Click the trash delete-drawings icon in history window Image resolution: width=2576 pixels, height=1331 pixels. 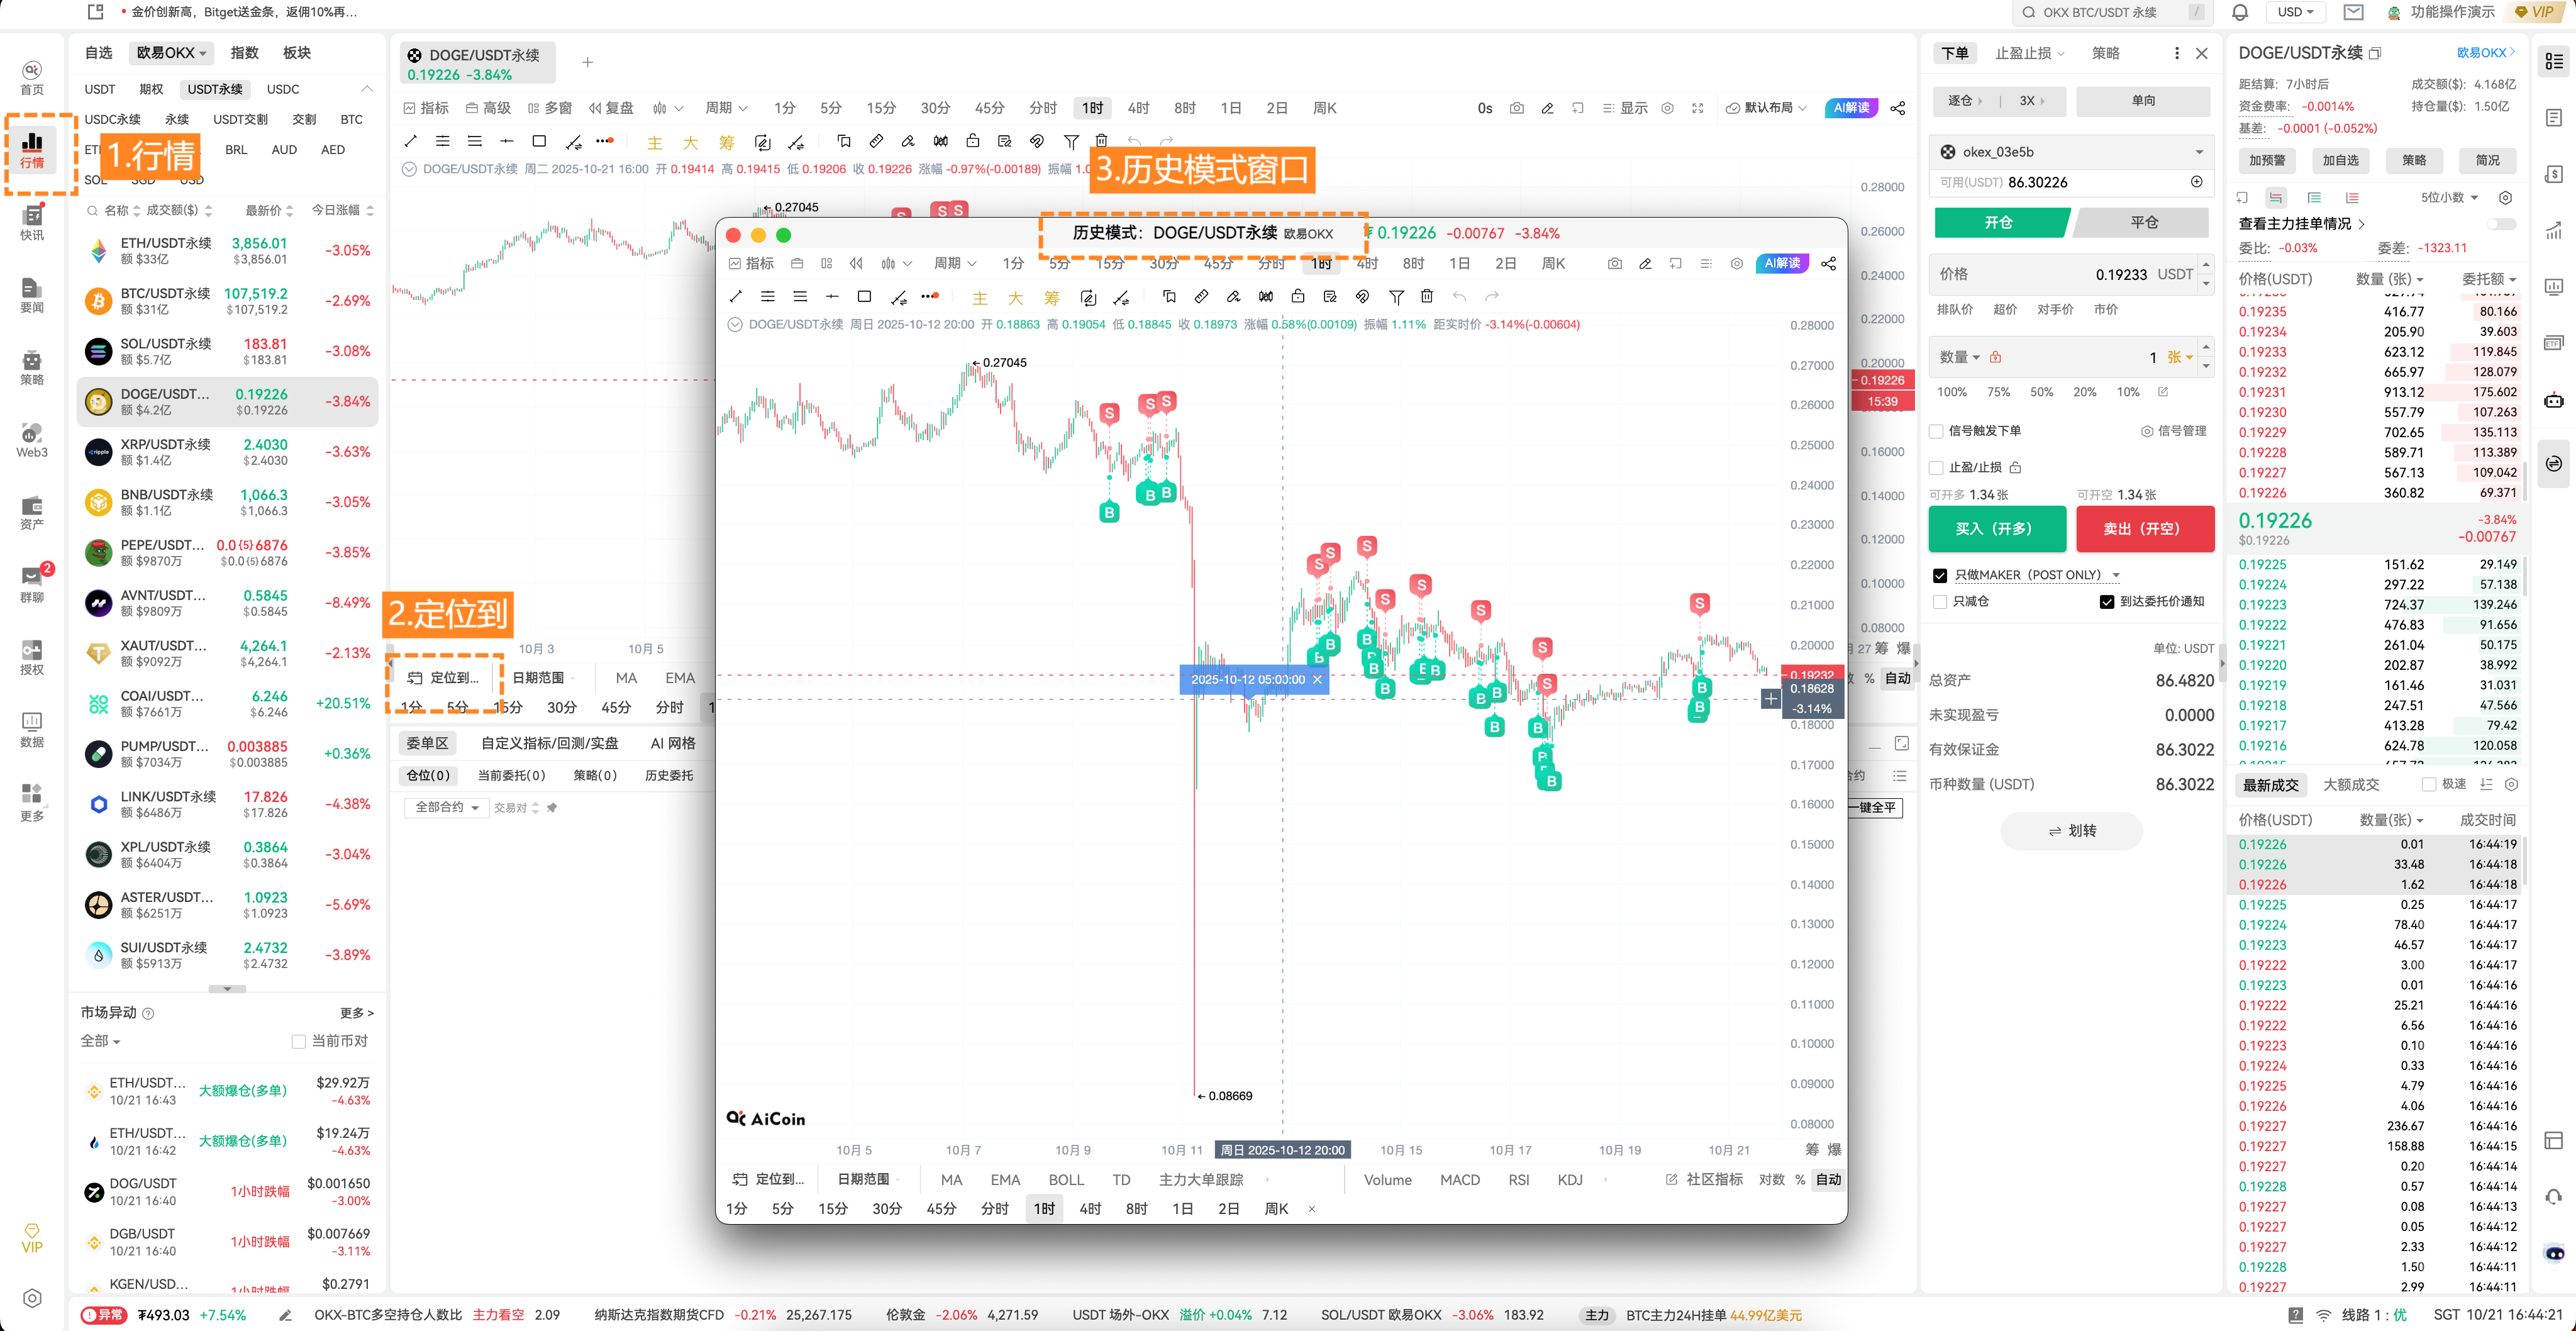1427,297
